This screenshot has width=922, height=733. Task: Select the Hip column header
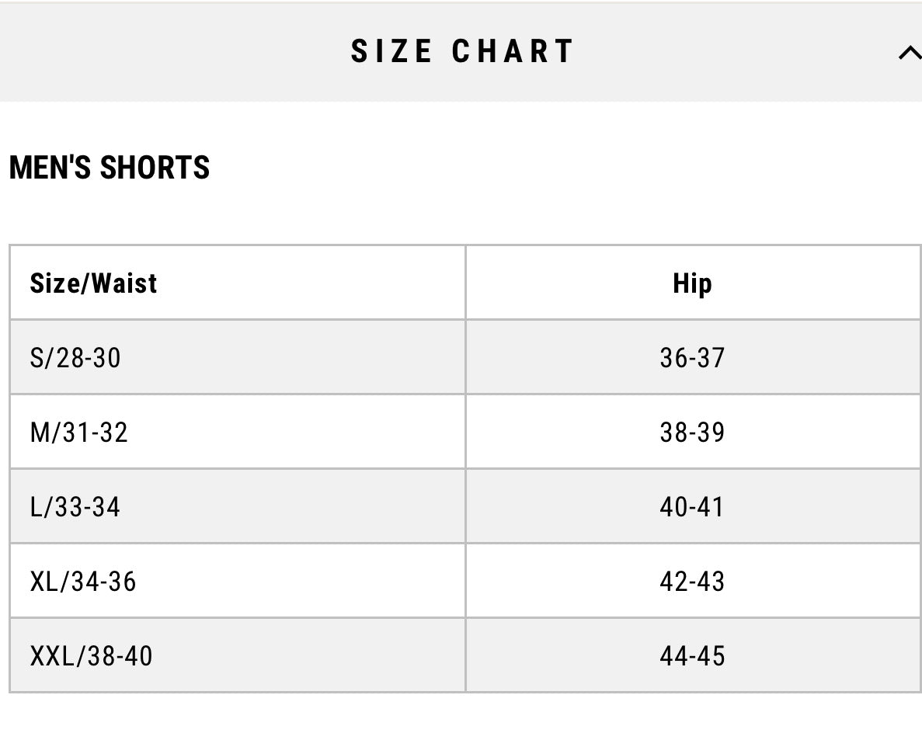pyautogui.click(x=691, y=283)
